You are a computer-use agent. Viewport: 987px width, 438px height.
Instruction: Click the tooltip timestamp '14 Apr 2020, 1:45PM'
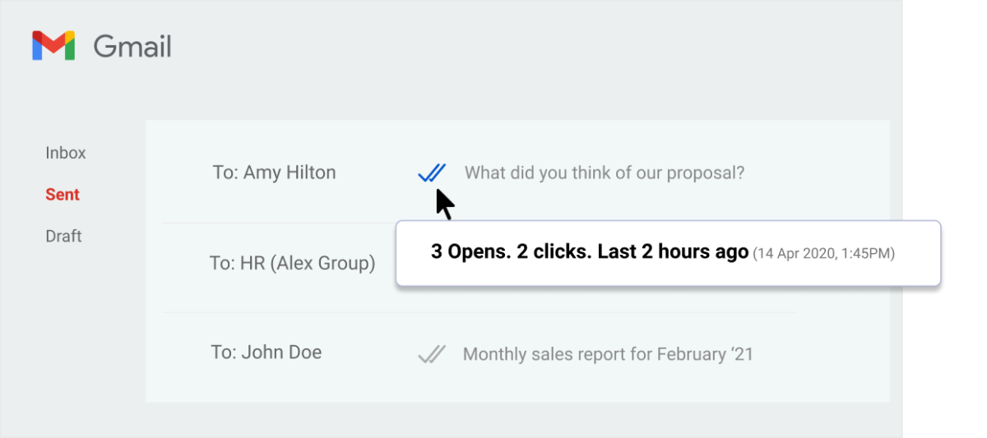pos(823,253)
